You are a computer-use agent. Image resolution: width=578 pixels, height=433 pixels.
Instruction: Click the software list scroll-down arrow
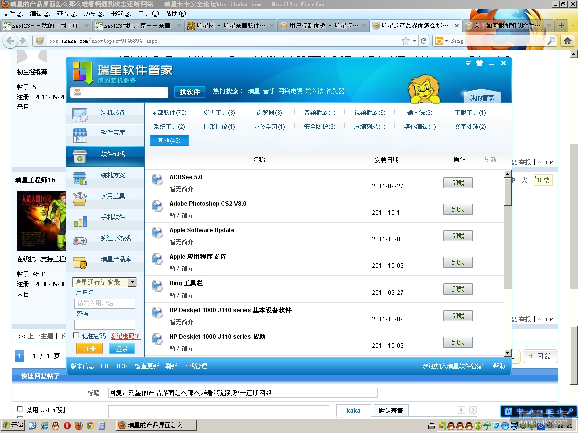point(508,353)
